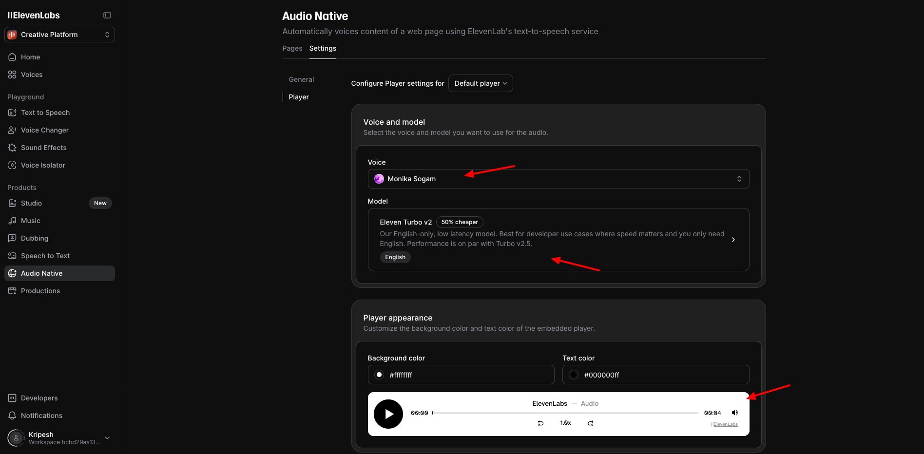
Task: Open the Creative Platform switcher dropdown
Action: tap(59, 35)
